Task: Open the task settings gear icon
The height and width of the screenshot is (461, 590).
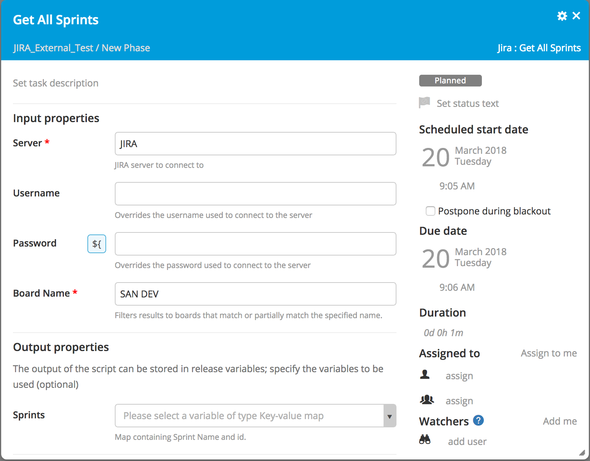Action: pos(562,16)
